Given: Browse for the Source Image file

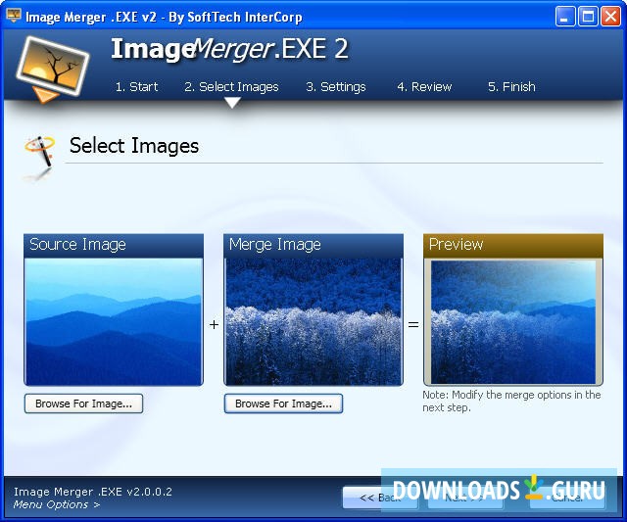Looking at the screenshot, I should tap(83, 403).
